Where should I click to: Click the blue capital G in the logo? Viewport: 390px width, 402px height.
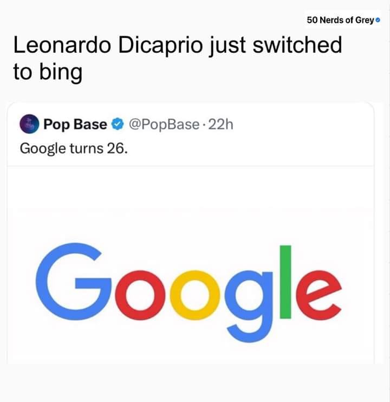(x=74, y=282)
